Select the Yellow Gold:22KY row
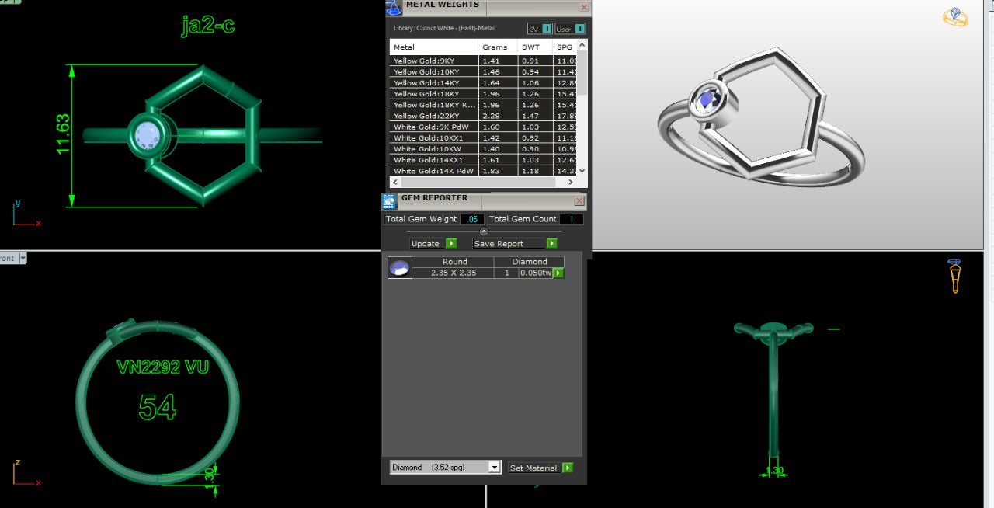Image resolution: width=994 pixels, height=508 pixels. click(484, 116)
